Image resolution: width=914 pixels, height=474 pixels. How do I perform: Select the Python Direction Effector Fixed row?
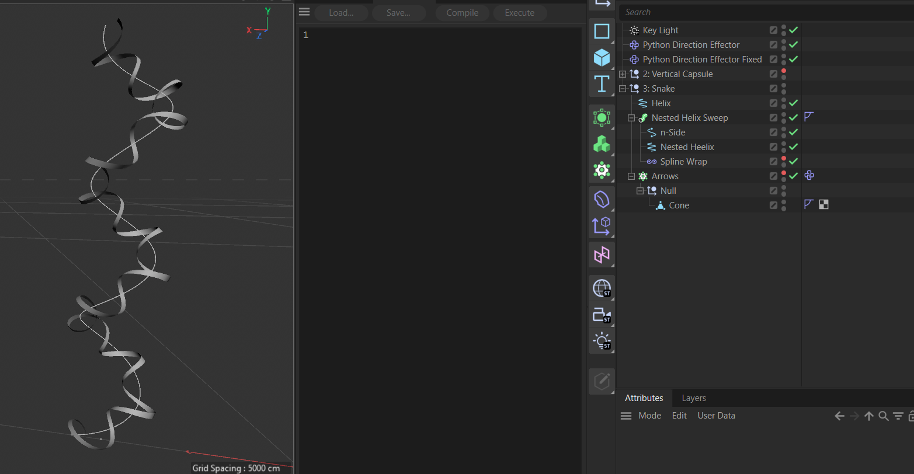[x=702, y=60]
